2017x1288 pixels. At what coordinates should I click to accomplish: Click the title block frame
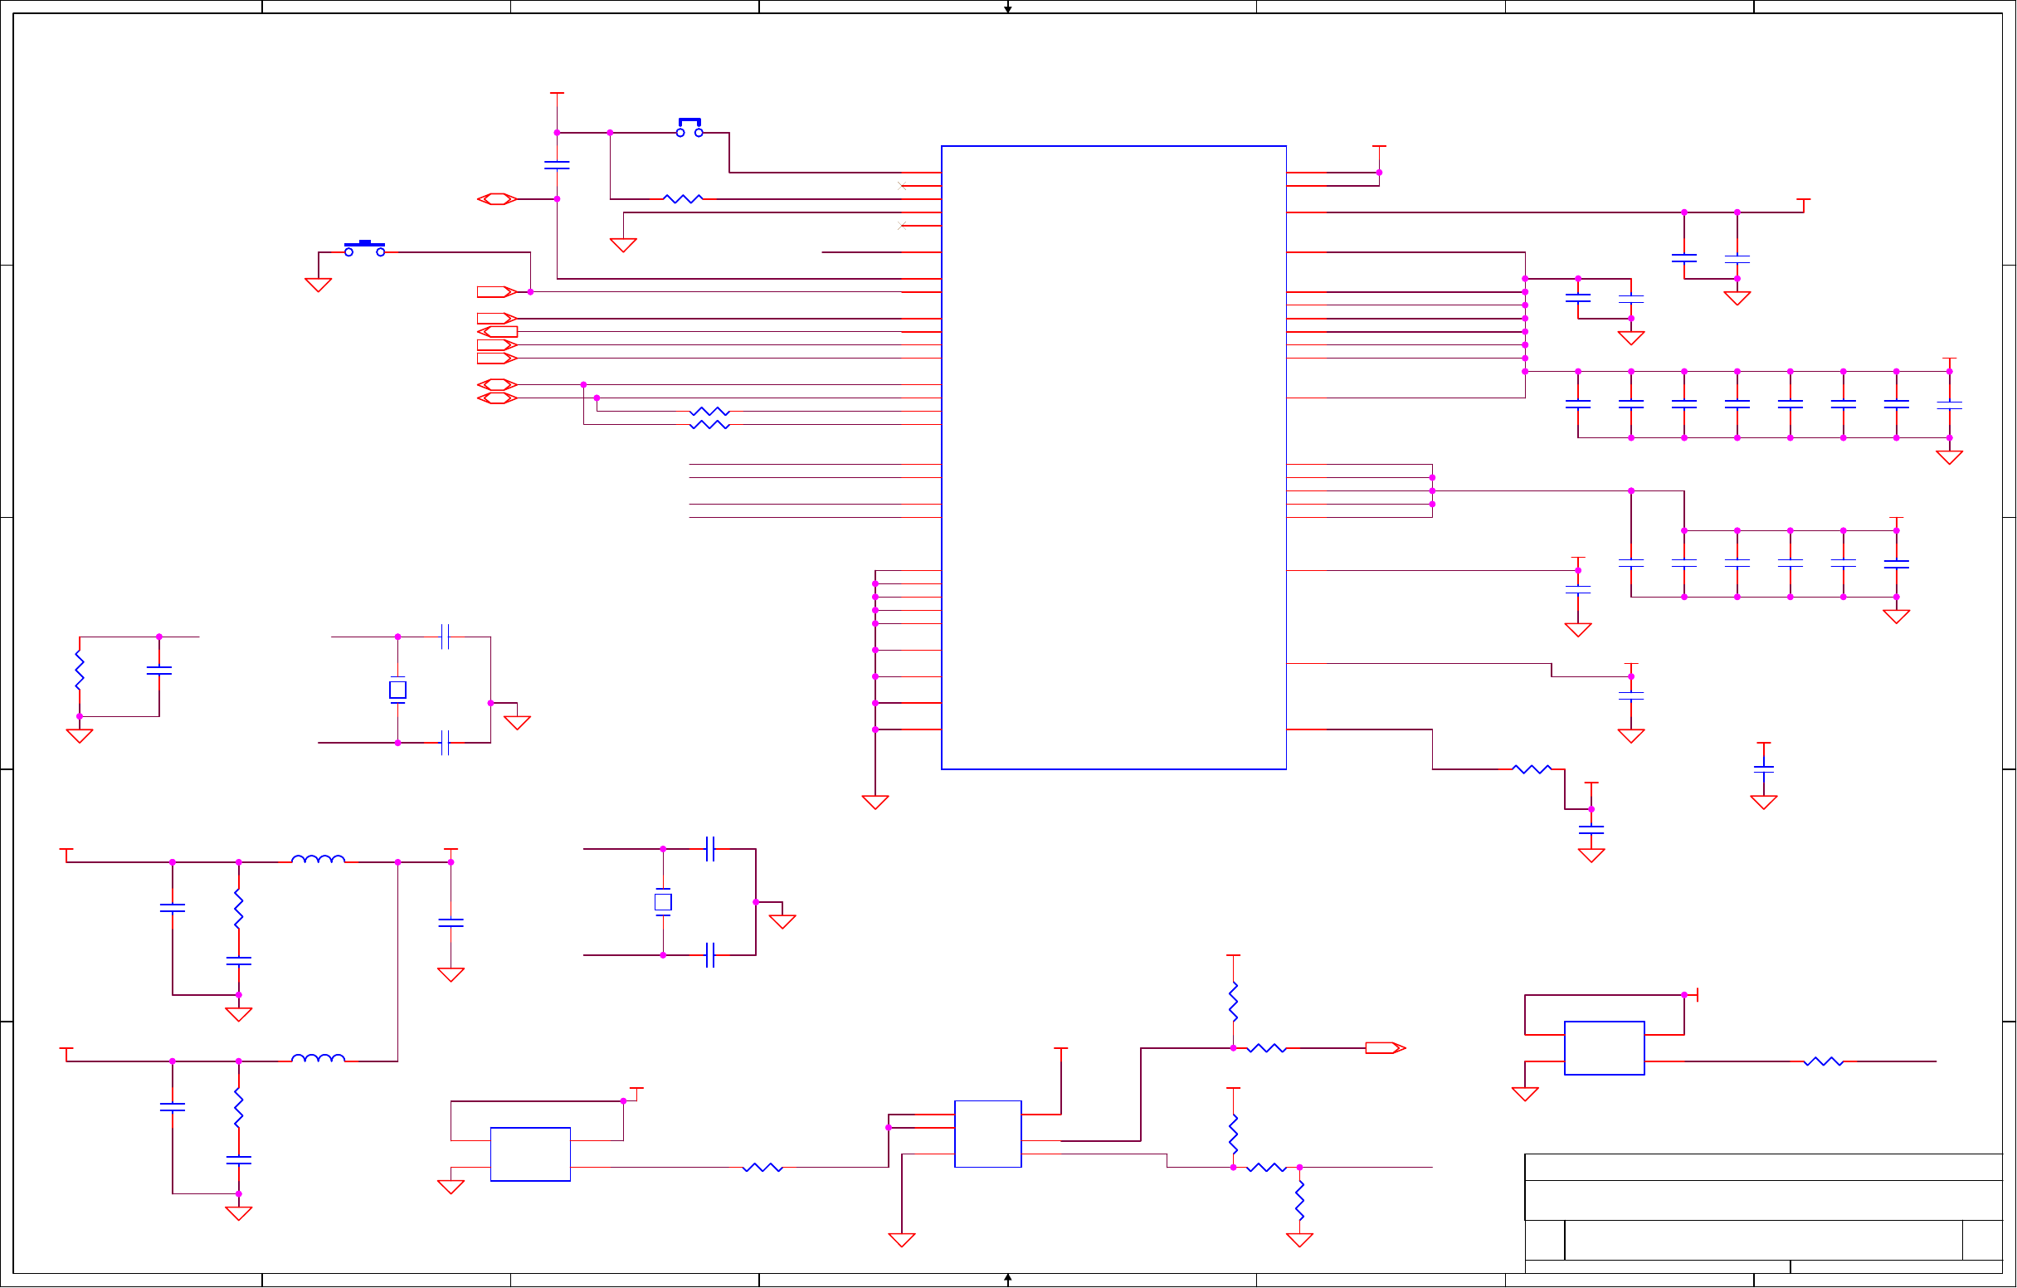pyautogui.click(x=1763, y=1213)
